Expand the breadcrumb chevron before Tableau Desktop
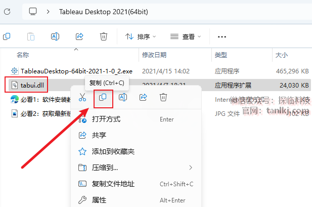This screenshot has height=207, width=312. tap(48, 12)
